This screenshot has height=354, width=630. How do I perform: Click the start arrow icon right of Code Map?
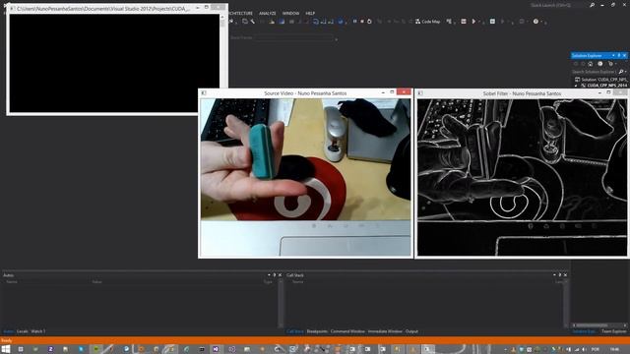tap(474, 22)
